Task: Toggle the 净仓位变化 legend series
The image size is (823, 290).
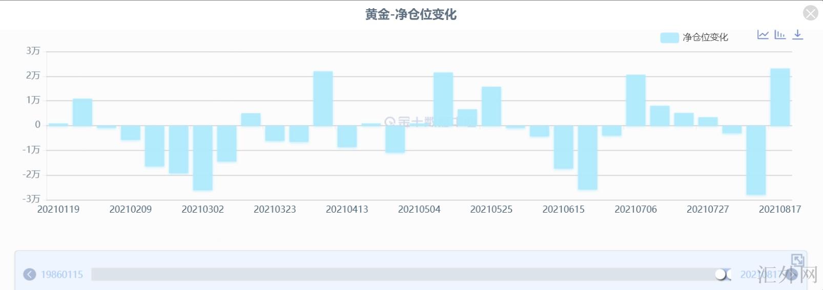Action: point(705,37)
